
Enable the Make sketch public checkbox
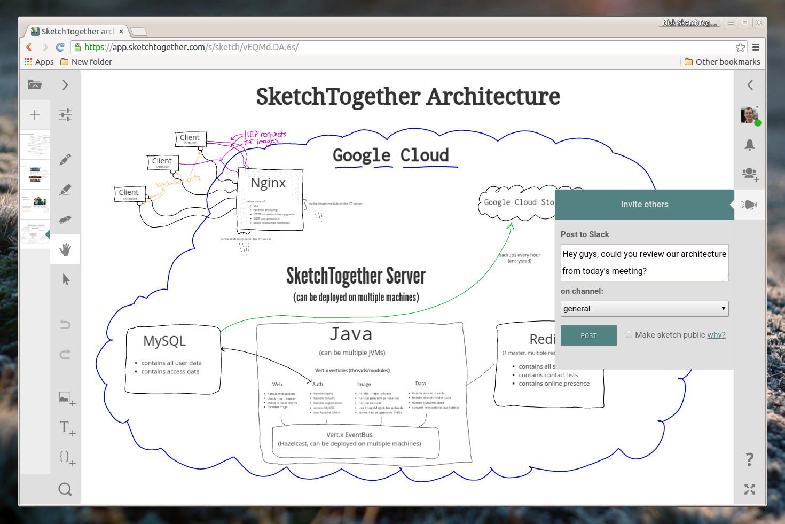pos(629,333)
